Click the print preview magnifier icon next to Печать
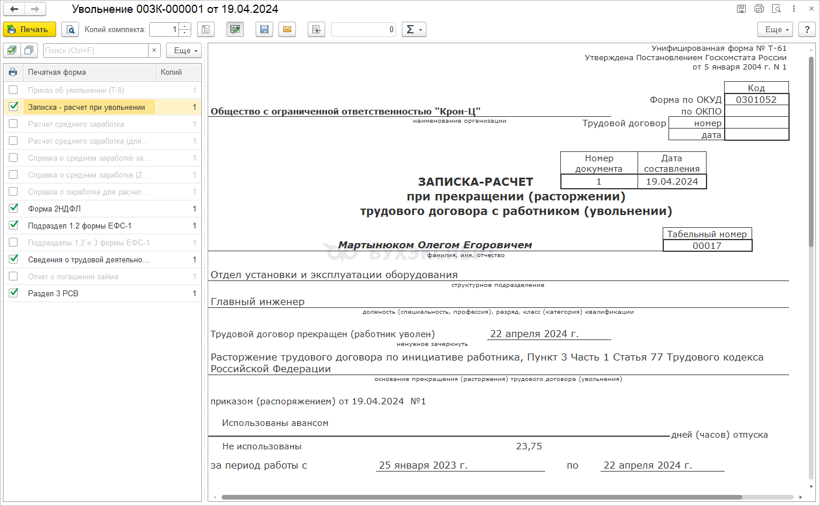 pyautogui.click(x=70, y=29)
